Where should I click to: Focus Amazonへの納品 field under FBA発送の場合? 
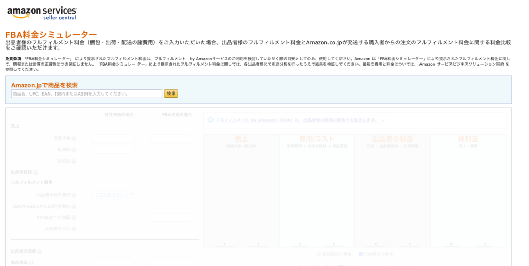[171, 217]
